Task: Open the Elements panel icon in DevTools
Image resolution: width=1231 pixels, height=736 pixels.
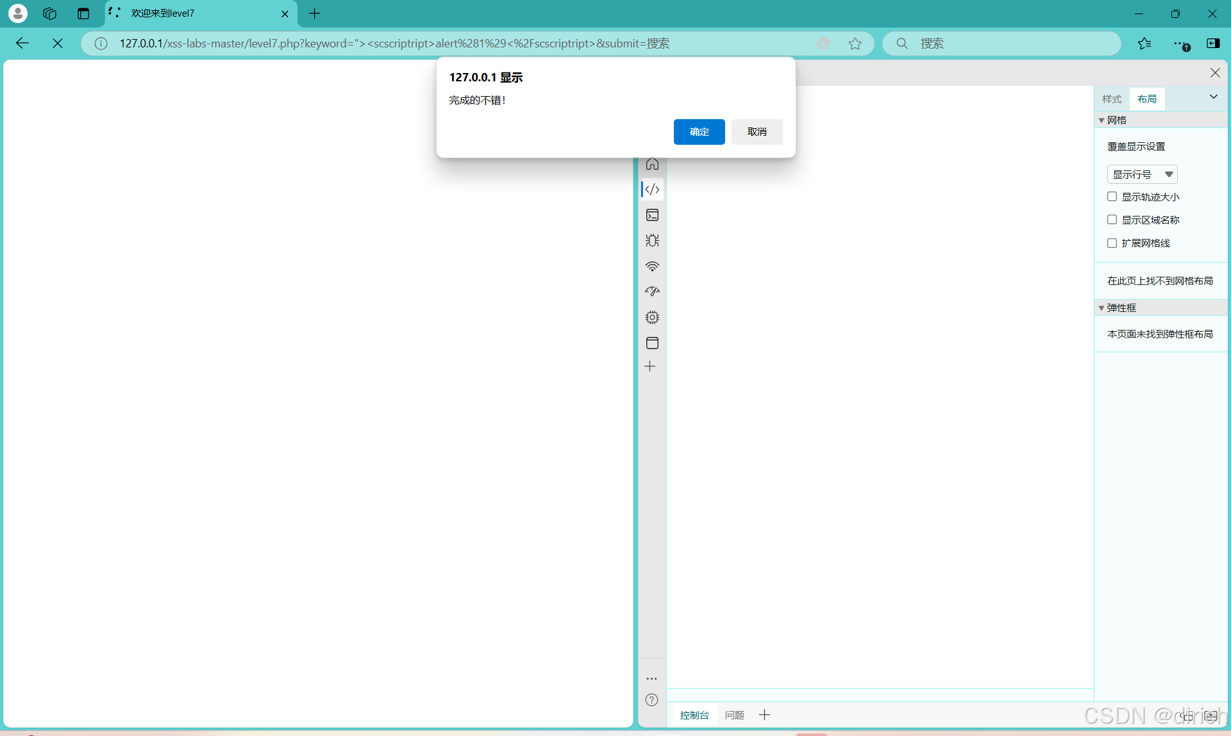Action: click(652, 190)
